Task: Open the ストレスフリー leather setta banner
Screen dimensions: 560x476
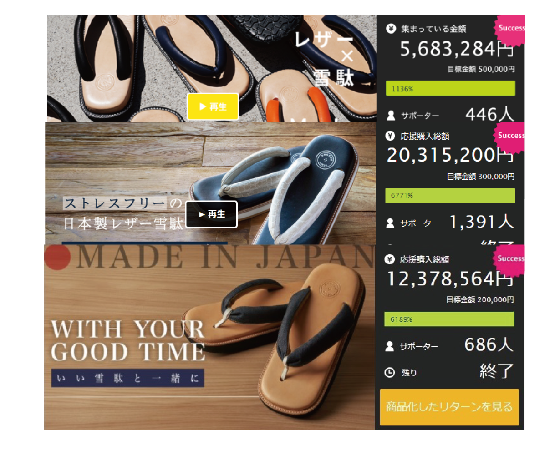Action: click(210, 183)
